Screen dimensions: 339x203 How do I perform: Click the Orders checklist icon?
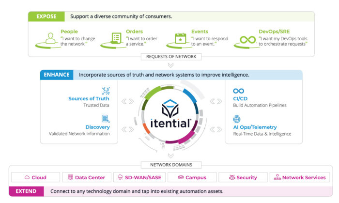(116, 38)
